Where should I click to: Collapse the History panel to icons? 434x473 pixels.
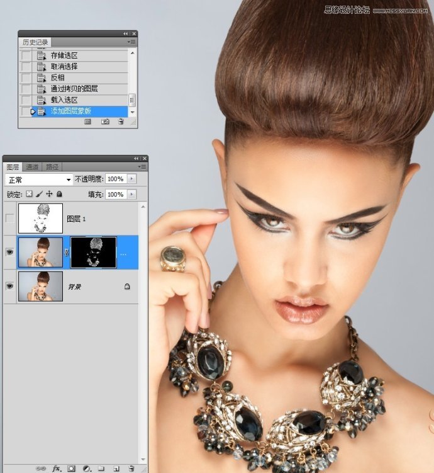[x=126, y=34]
